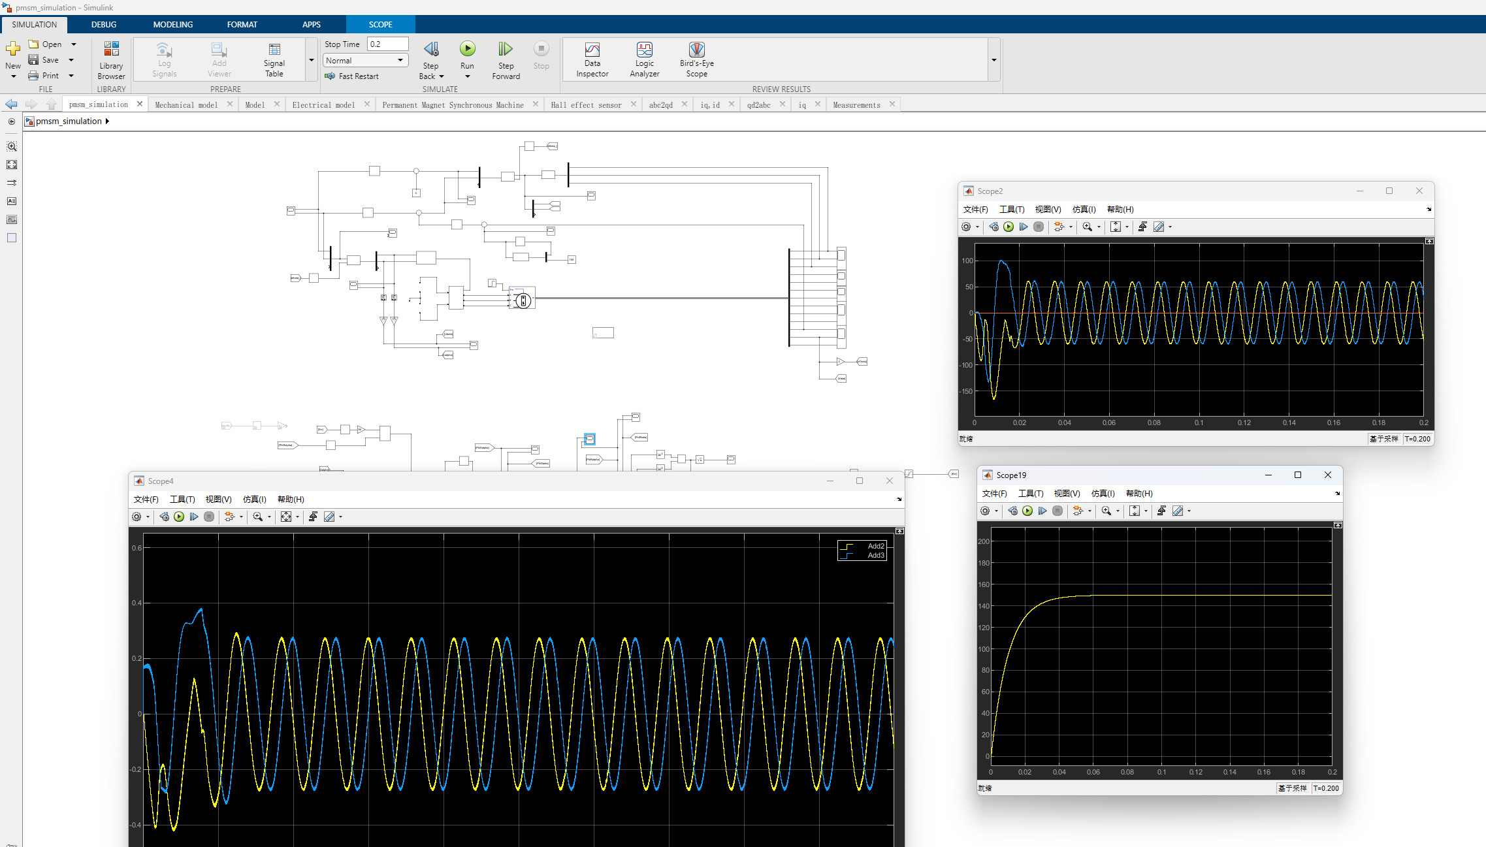Switch to the MODELING ribbon tab

[173, 25]
